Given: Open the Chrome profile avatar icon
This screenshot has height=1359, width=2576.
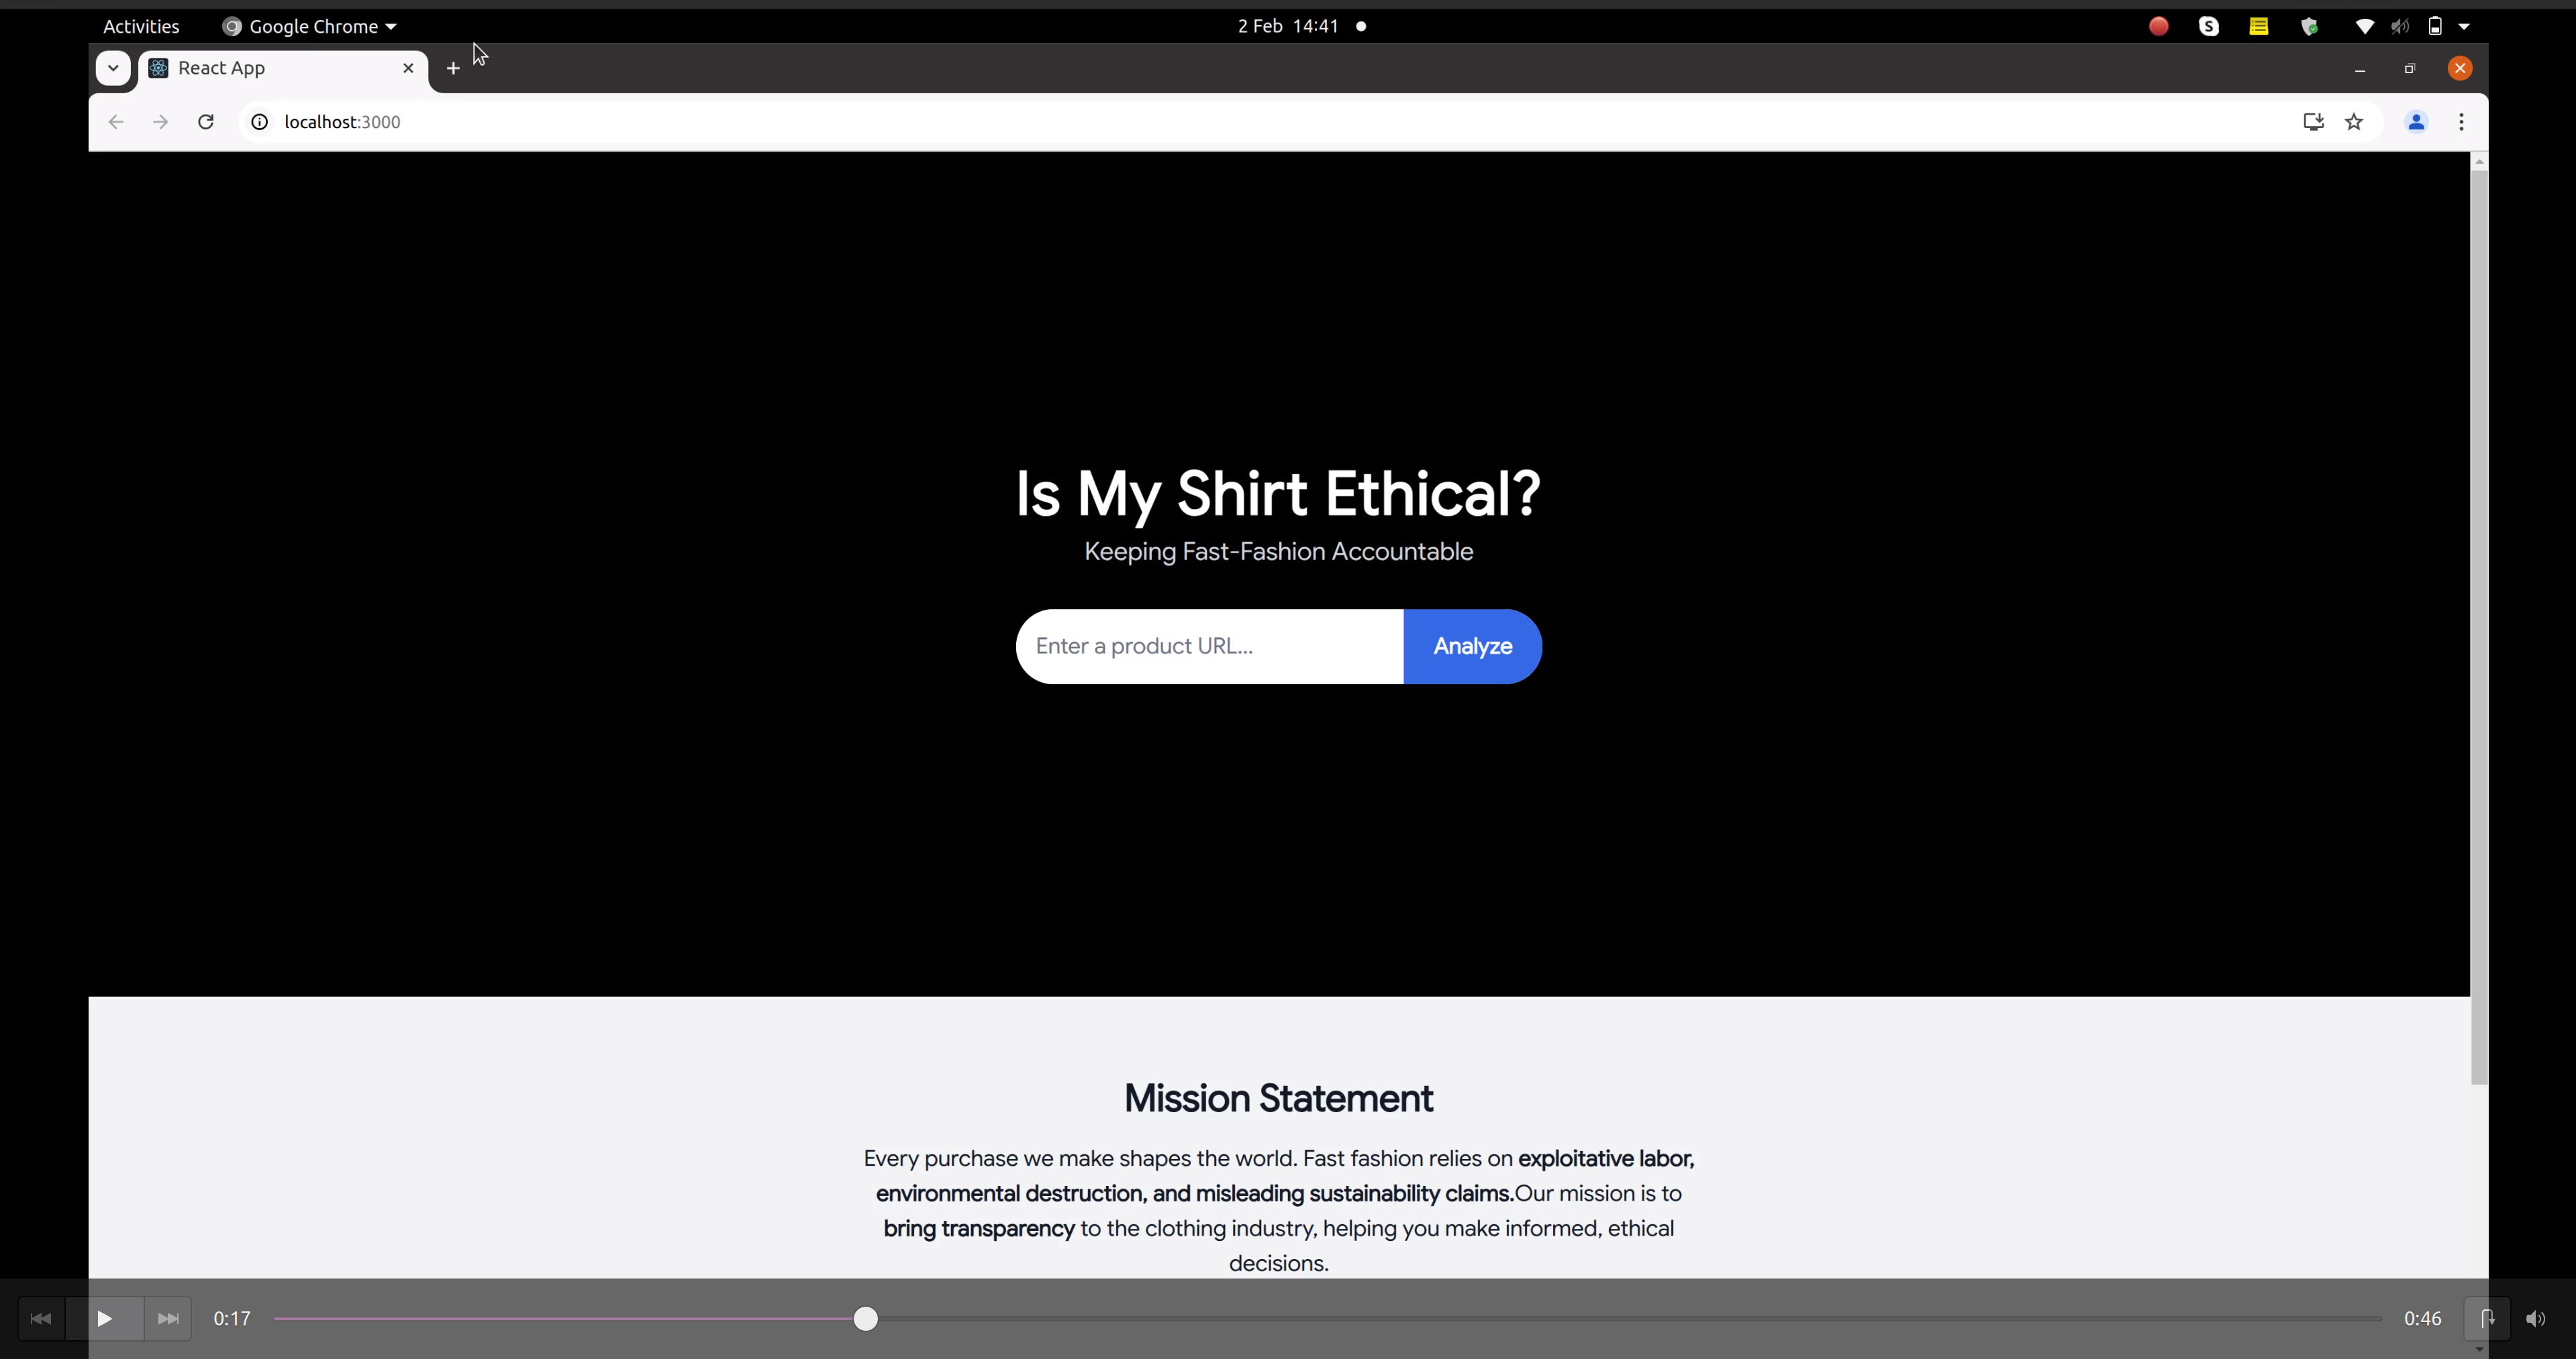Looking at the screenshot, I should coord(2416,122).
